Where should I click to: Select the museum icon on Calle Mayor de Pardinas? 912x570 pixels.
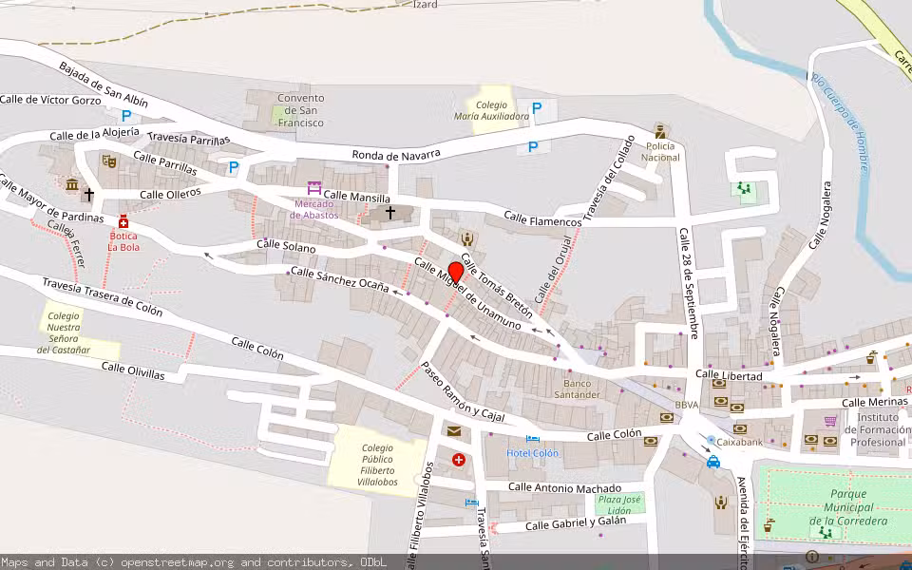point(72,183)
